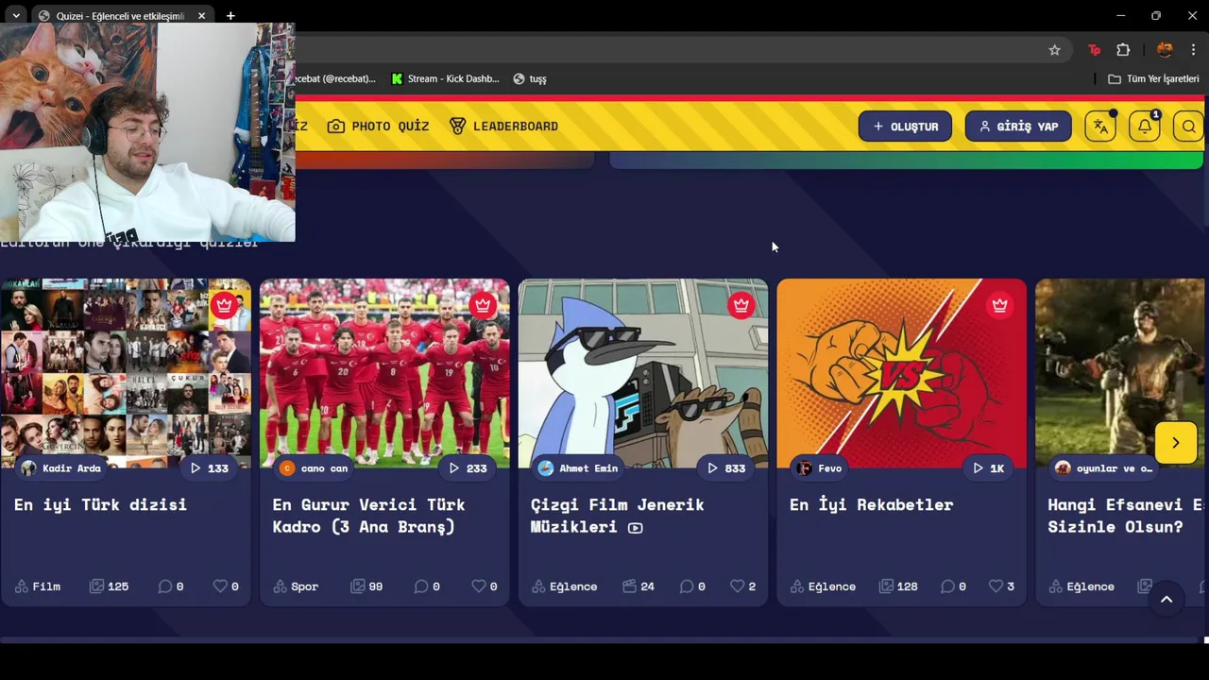The height and width of the screenshot is (680, 1209).
Task: Select the Eğlence tag on the cartoon card
Action: 564,586
